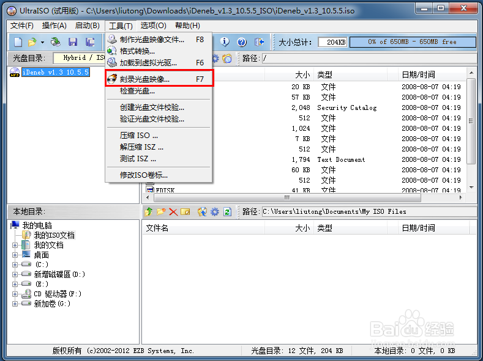
Task: Click the iDeneb HFS disc icon in tree
Action: [15, 73]
